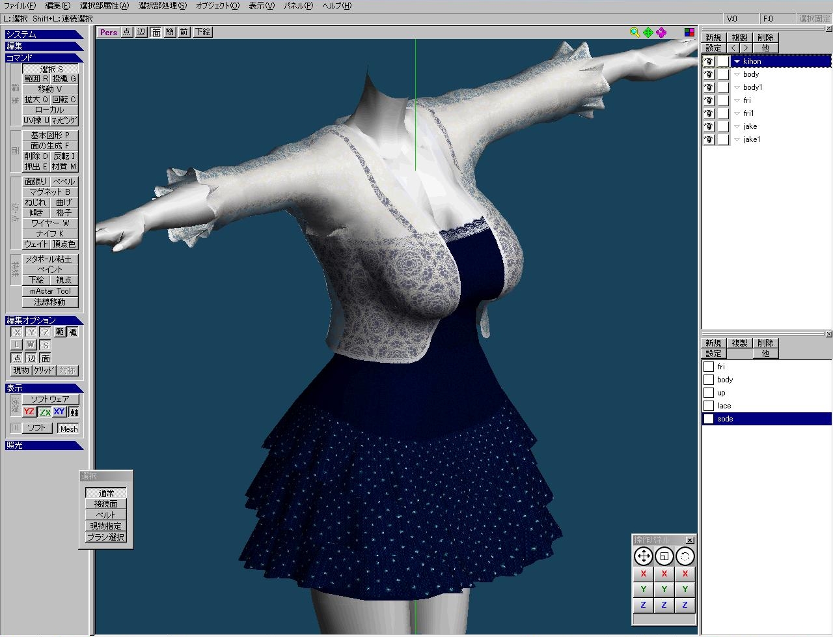Click the red YZ plane display button
The height and width of the screenshot is (637, 833).
(x=29, y=412)
